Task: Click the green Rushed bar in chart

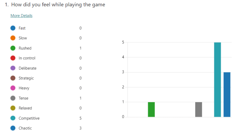Action: (x=151, y=109)
